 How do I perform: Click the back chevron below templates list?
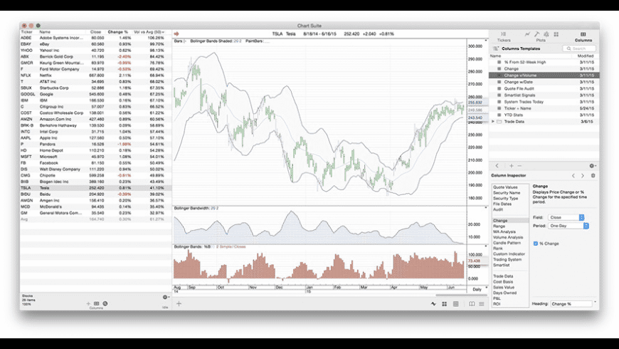click(497, 166)
